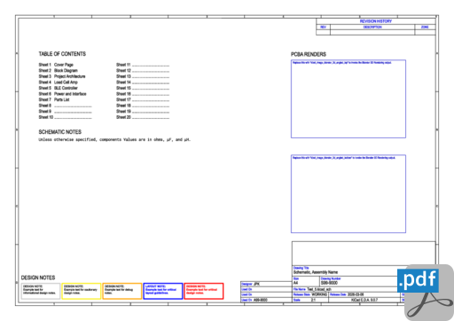Viewport: 454px width, 321px height.
Task: Click the KiCad E.D.A. version text
Action: pyautogui.click(x=364, y=300)
